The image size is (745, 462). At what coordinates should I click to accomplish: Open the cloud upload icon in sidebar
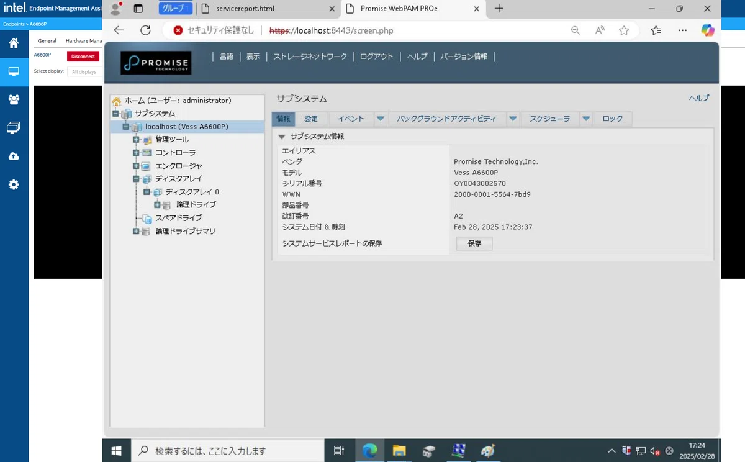pos(14,156)
